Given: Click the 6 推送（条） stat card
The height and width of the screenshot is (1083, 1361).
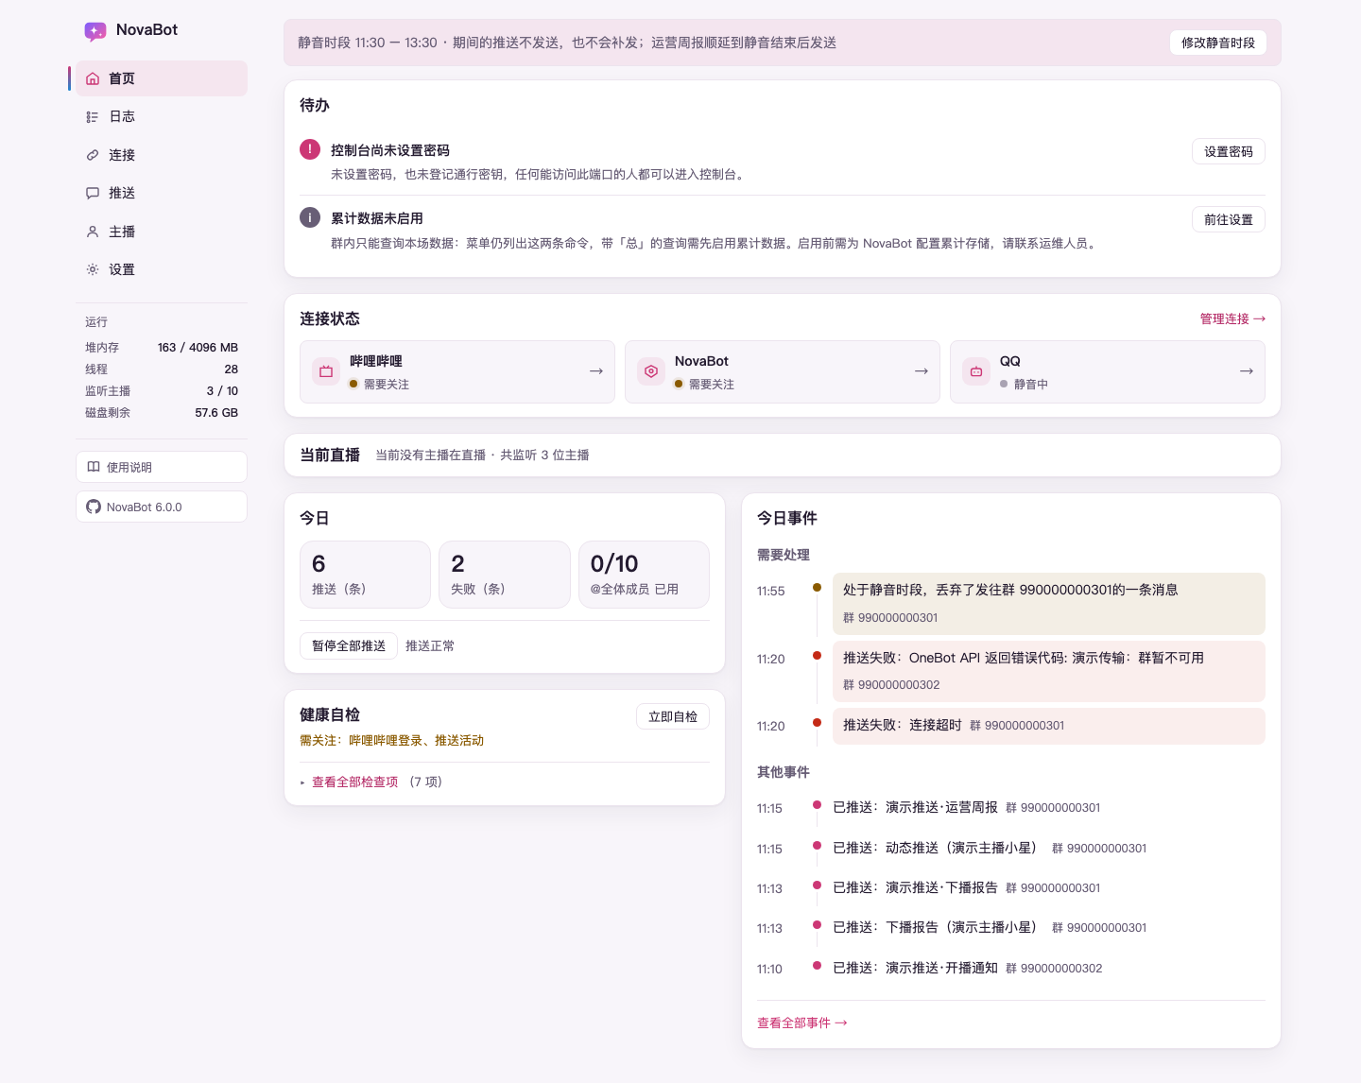Looking at the screenshot, I should (x=365, y=575).
